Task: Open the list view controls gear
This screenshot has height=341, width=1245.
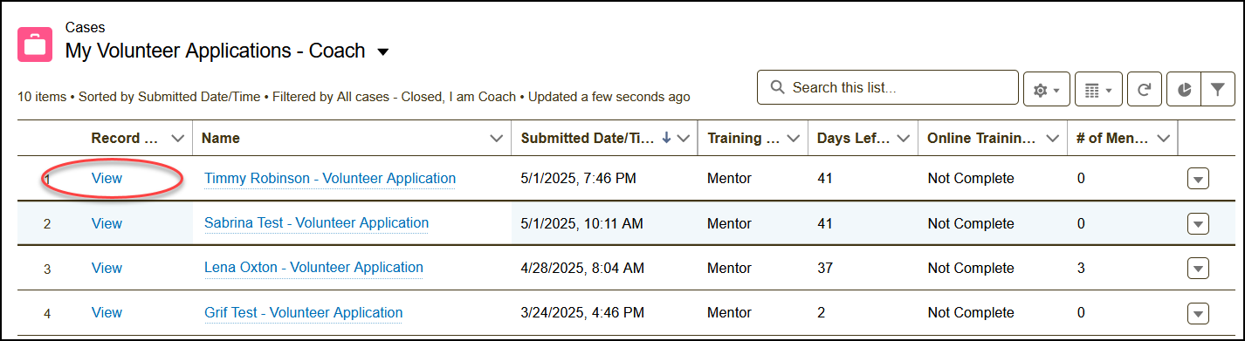Action: pos(1046,90)
